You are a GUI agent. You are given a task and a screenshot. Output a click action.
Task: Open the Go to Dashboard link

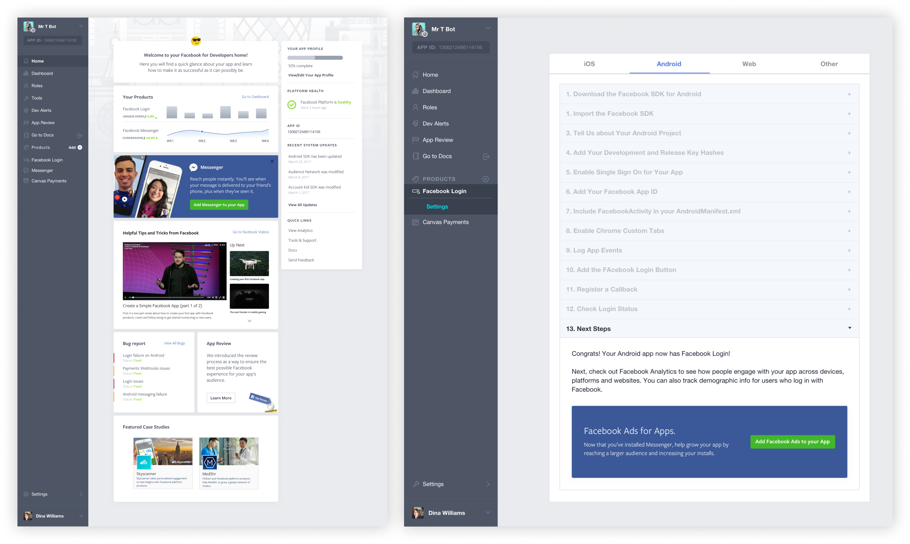[255, 97]
